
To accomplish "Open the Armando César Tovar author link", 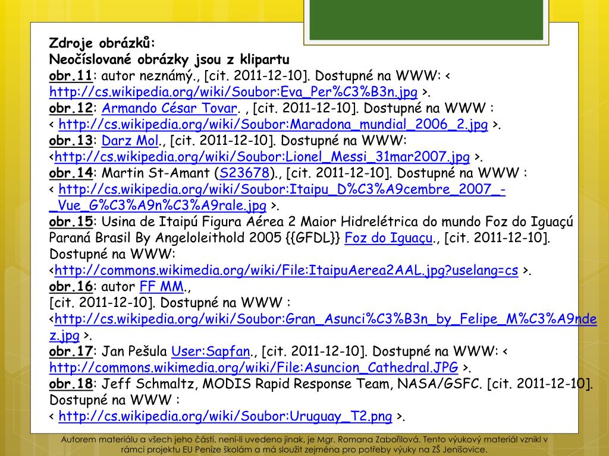I will point(169,108).
